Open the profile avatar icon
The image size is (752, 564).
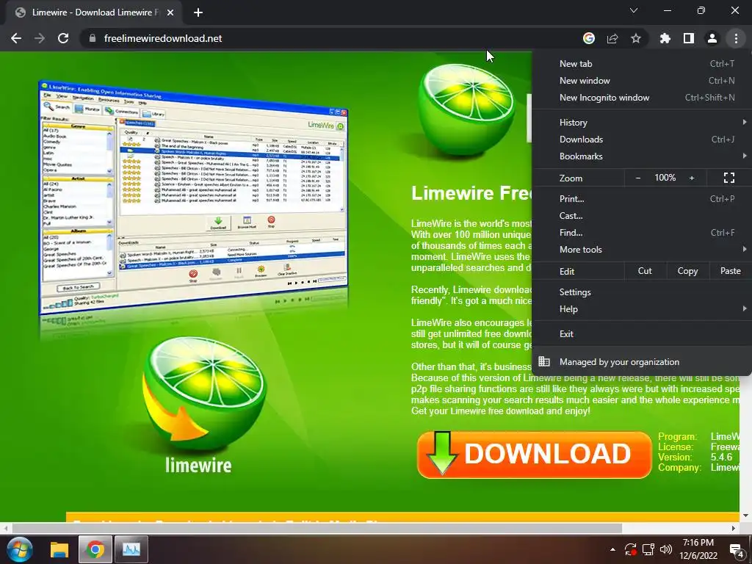click(712, 38)
